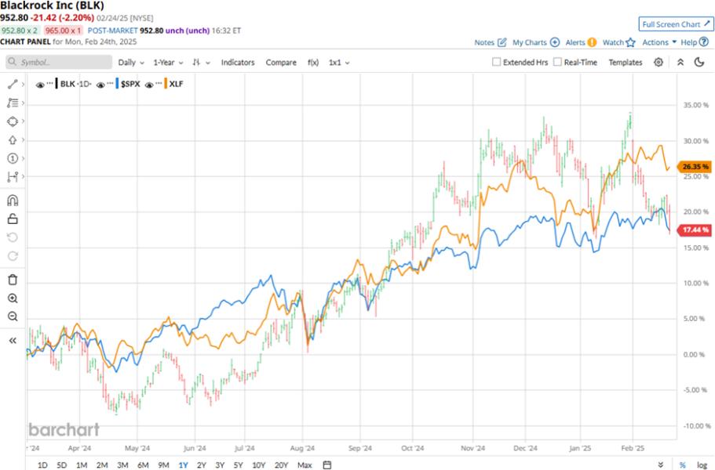Expand the trend line tool options arrow

coord(23,84)
